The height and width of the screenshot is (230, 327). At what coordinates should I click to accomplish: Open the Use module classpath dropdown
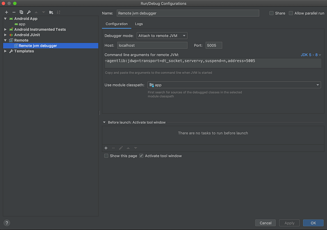click(234, 85)
